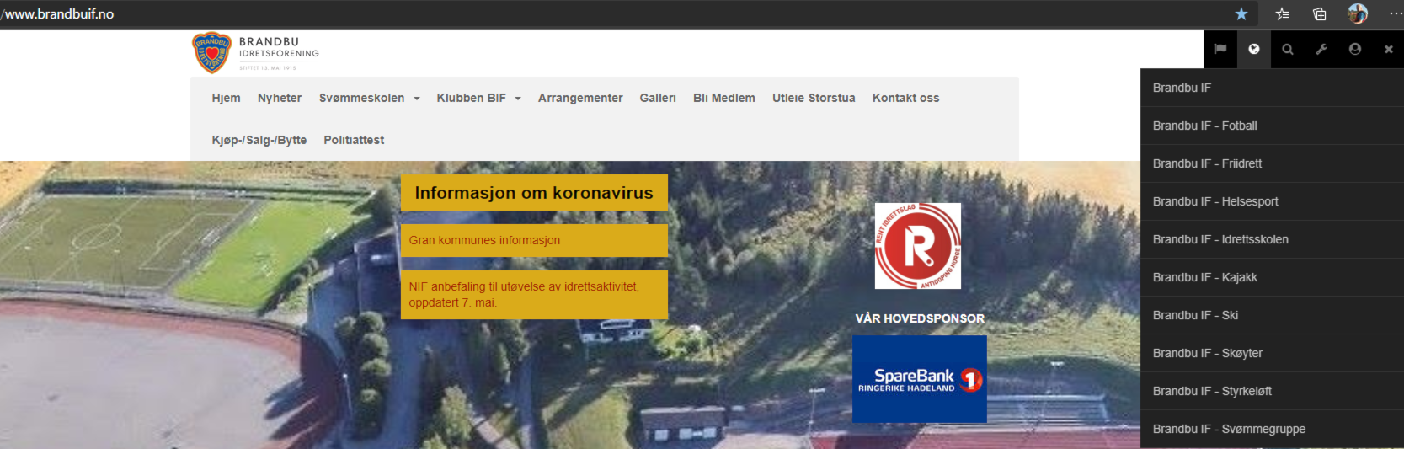Close the black site toolbar with X
The width and height of the screenshot is (1404, 449).
1389,50
